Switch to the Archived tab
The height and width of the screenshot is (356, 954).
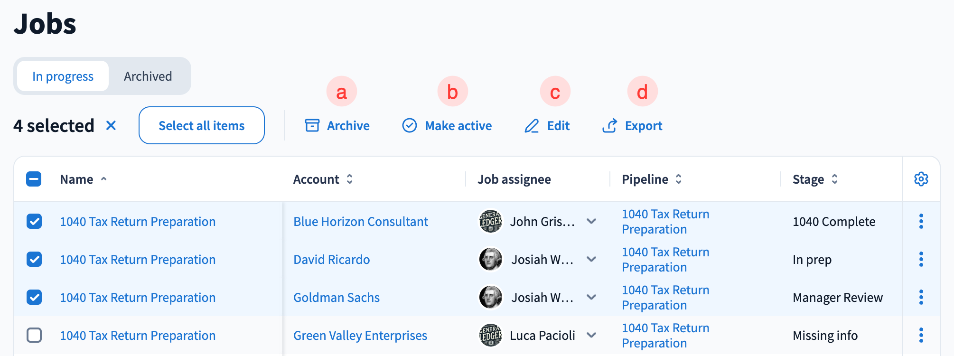[148, 76]
